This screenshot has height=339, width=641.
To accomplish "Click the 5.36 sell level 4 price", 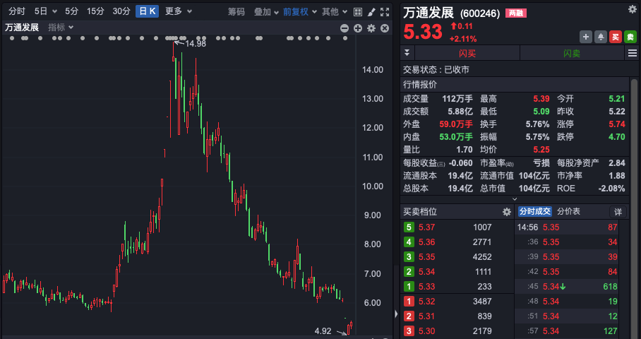I will (427, 242).
